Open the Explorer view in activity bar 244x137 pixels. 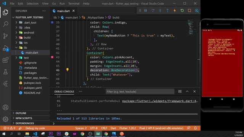click(x=5, y=12)
